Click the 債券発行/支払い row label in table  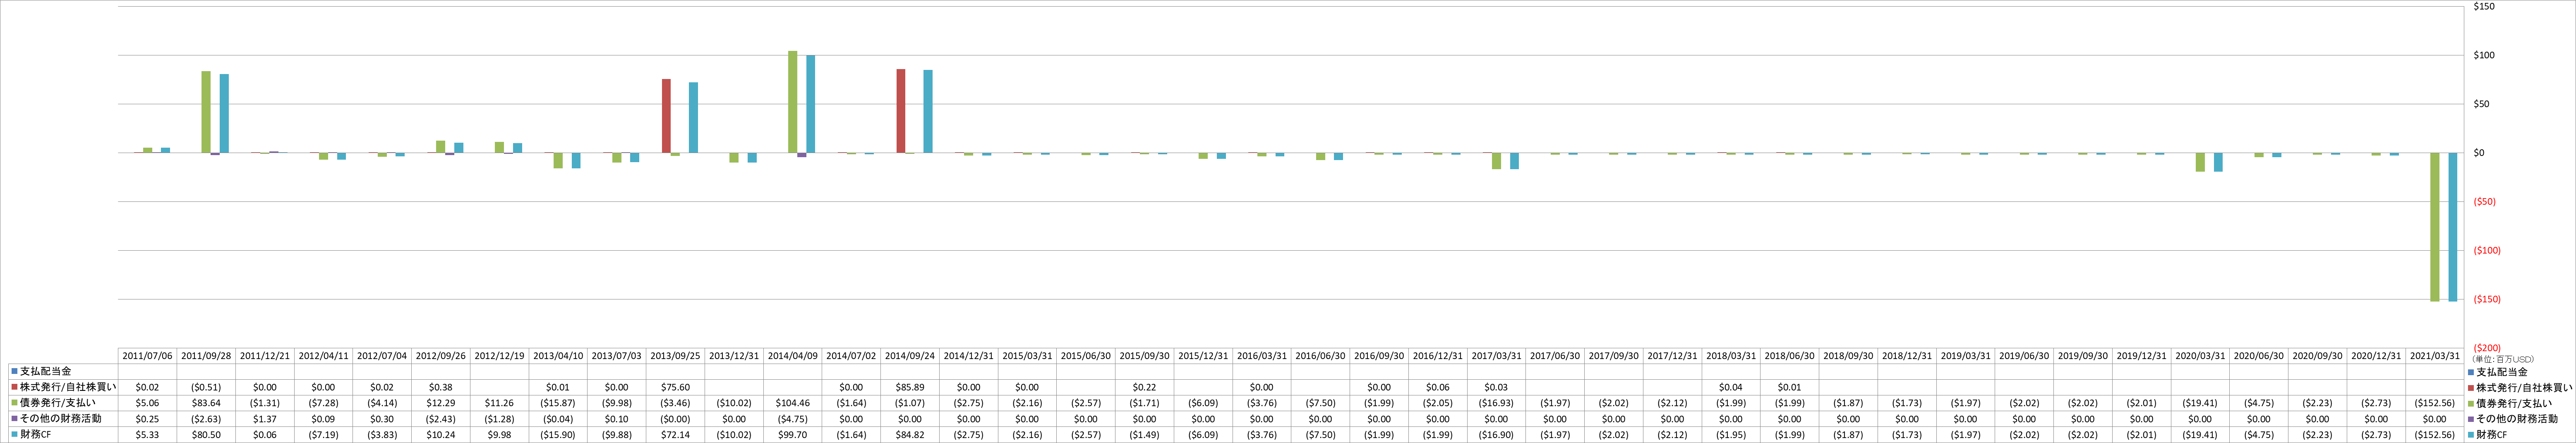(x=58, y=403)
